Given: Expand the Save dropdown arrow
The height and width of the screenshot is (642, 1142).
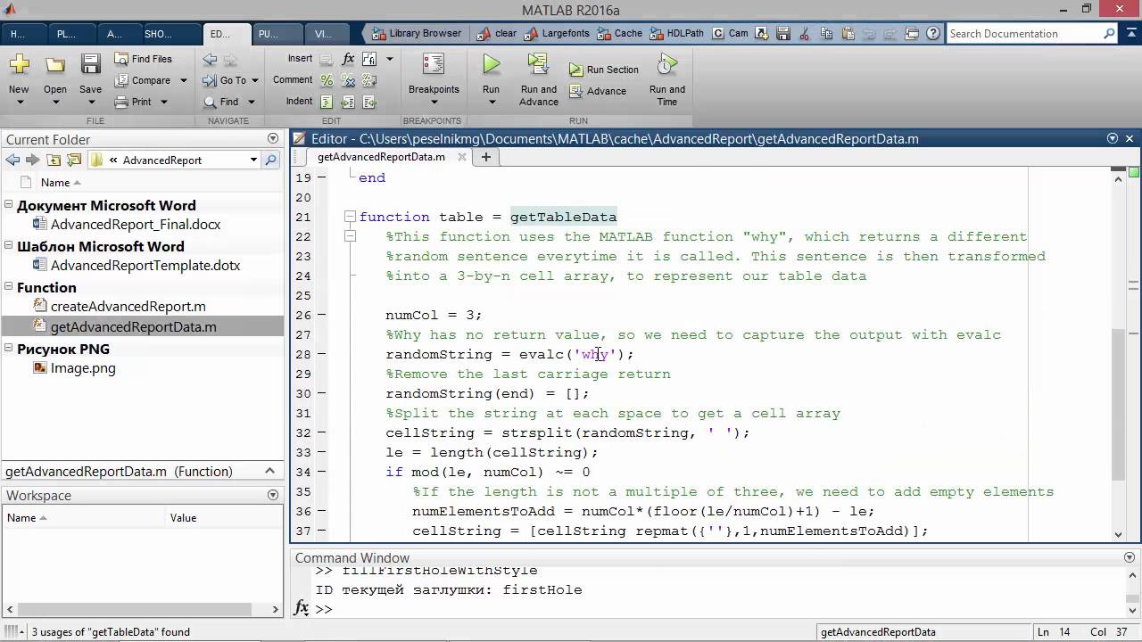Looking at the screenshot, I should coord(90,102).
